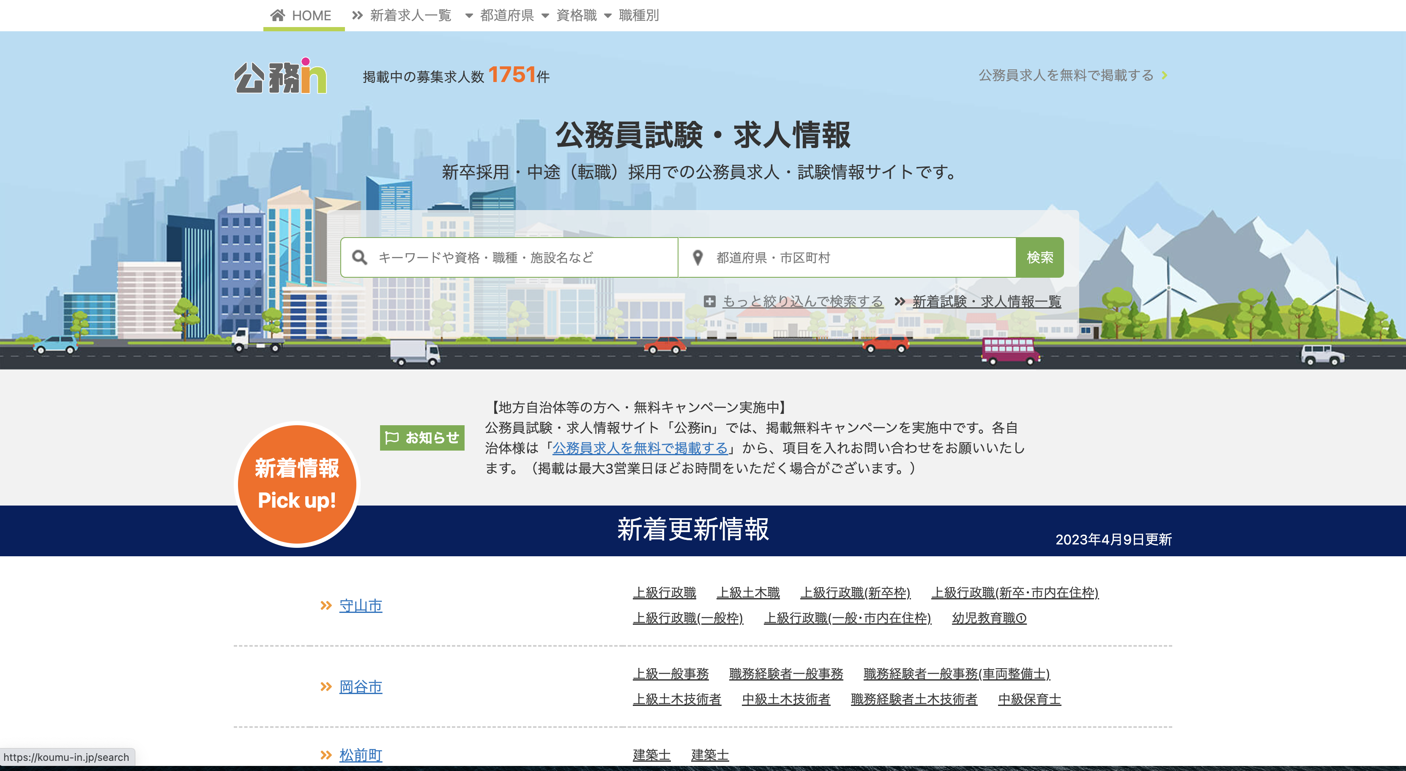This screenshot has height=771, width=1406.
Task: Click the 建築士 link under 松前町
Action: [652, 755]
